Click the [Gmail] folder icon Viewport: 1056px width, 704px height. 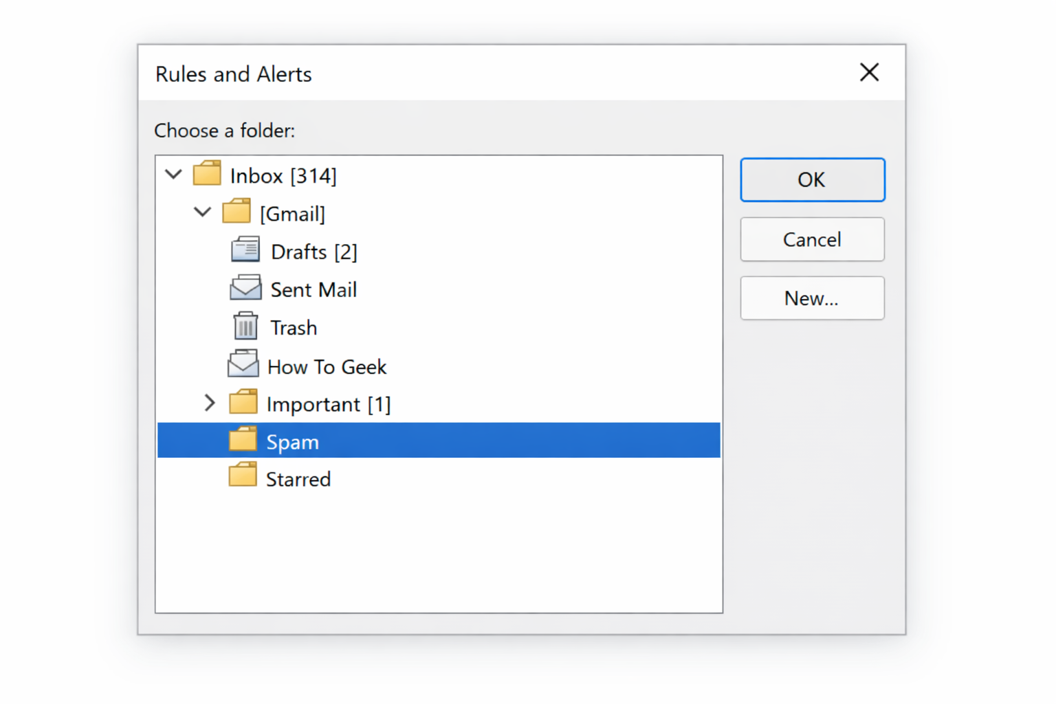point(237,212)
